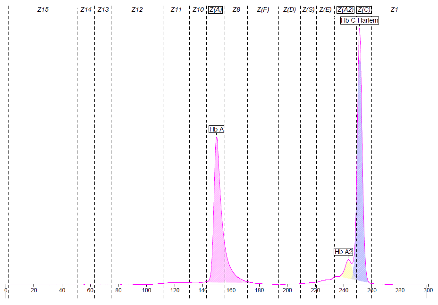This screenshot has height=305, width=438.
Task: Select the yellow Hb A2 peak area
Action: tap(348, 271)
